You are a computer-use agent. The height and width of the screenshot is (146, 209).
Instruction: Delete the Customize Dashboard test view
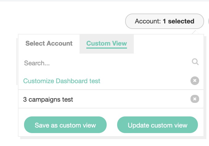[195, 81]
